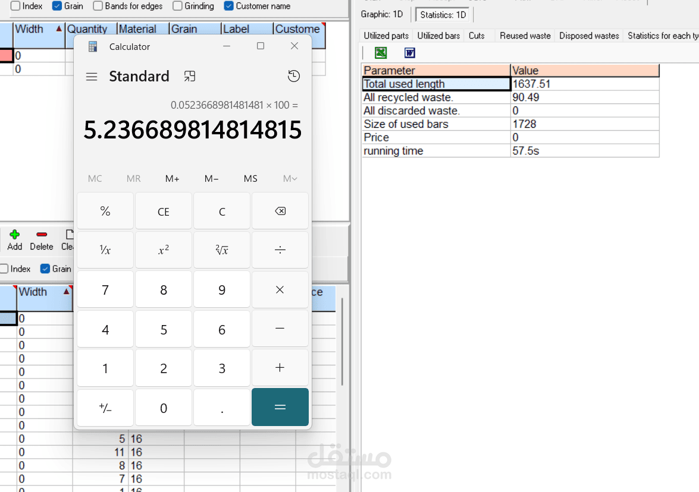This screenshot has width=699, height=492.
Task: Open calculator history clock icon
Action: pyautogui.click(x=294, y=76)
